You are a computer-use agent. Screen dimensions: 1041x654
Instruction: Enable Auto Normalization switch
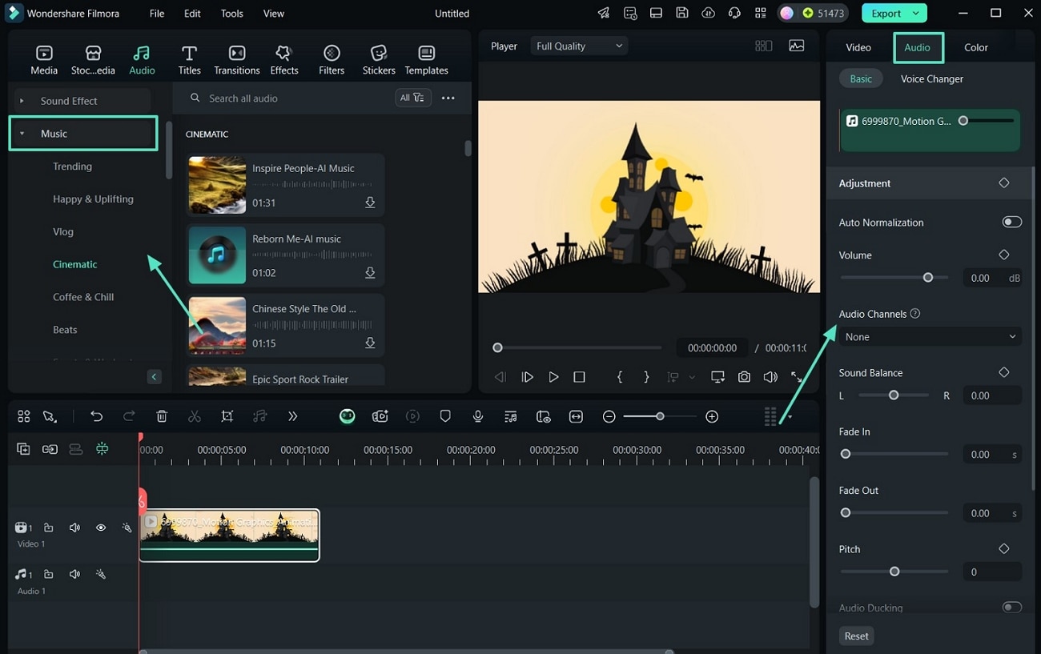point(1011,223)
